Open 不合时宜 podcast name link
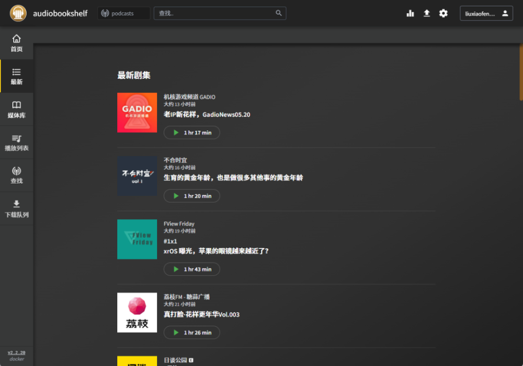This screenshot has height=366, width=523. coord(175,160)
